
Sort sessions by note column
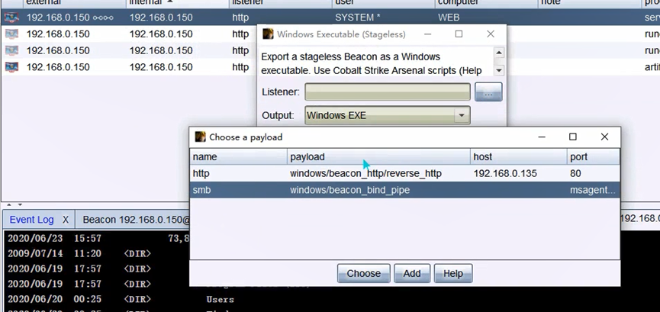coord(589,2)
